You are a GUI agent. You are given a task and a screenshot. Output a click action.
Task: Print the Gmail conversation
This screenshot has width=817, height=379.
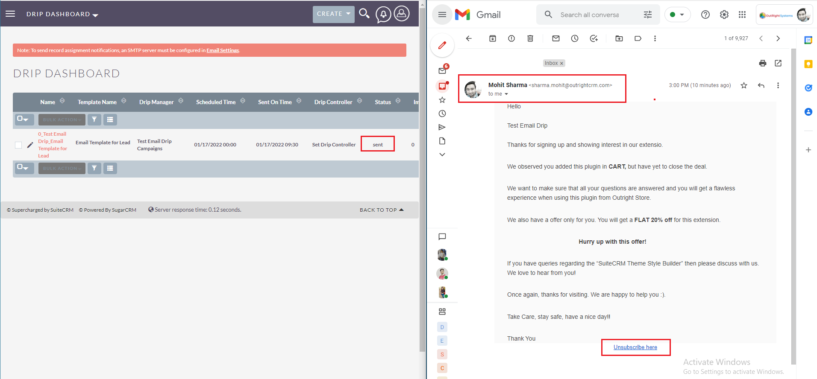(763, 63)
